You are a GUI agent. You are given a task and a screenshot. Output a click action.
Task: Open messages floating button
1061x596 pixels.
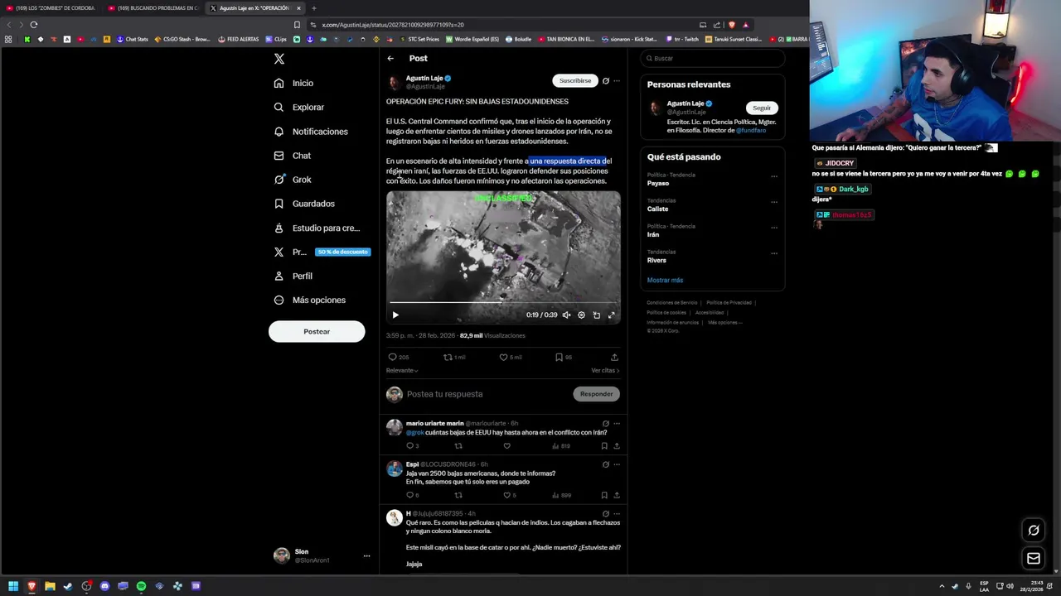click(1034, 559)
